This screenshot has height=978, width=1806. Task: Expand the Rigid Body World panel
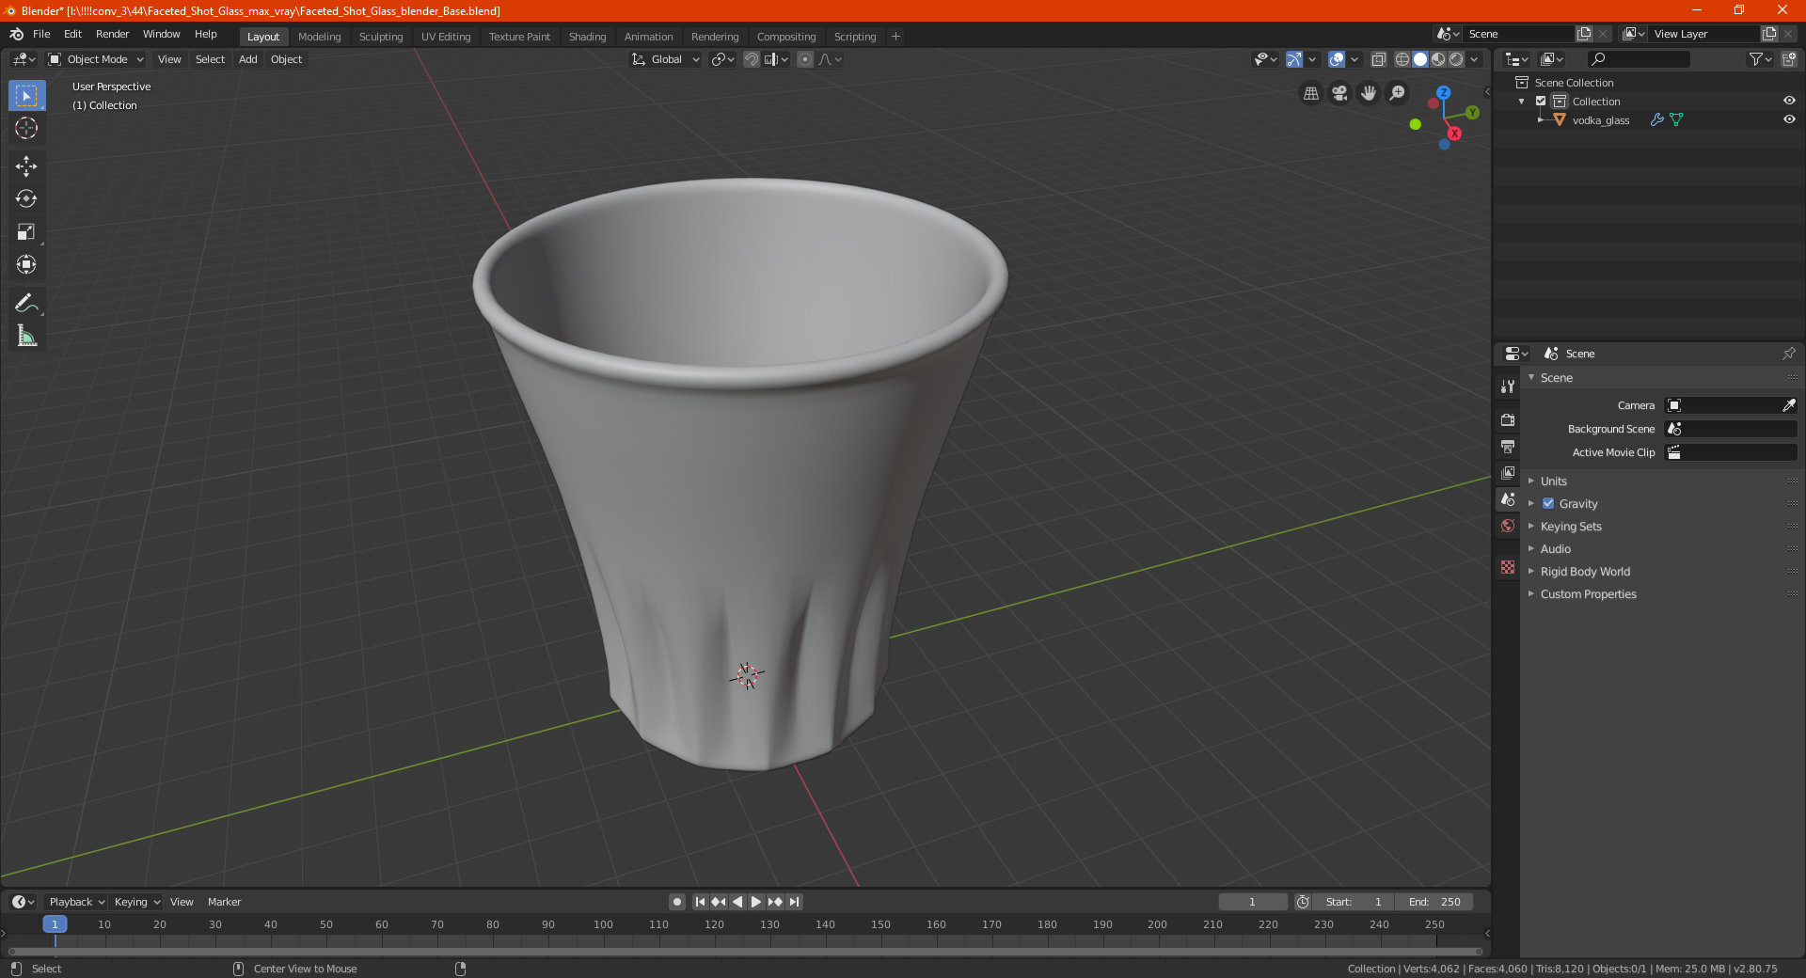[x=1585, y=572]
